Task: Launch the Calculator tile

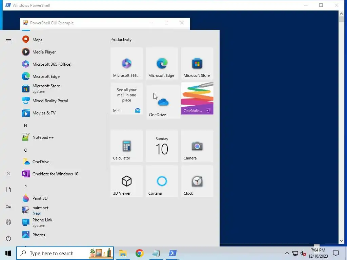Action: tap(127, 146)
